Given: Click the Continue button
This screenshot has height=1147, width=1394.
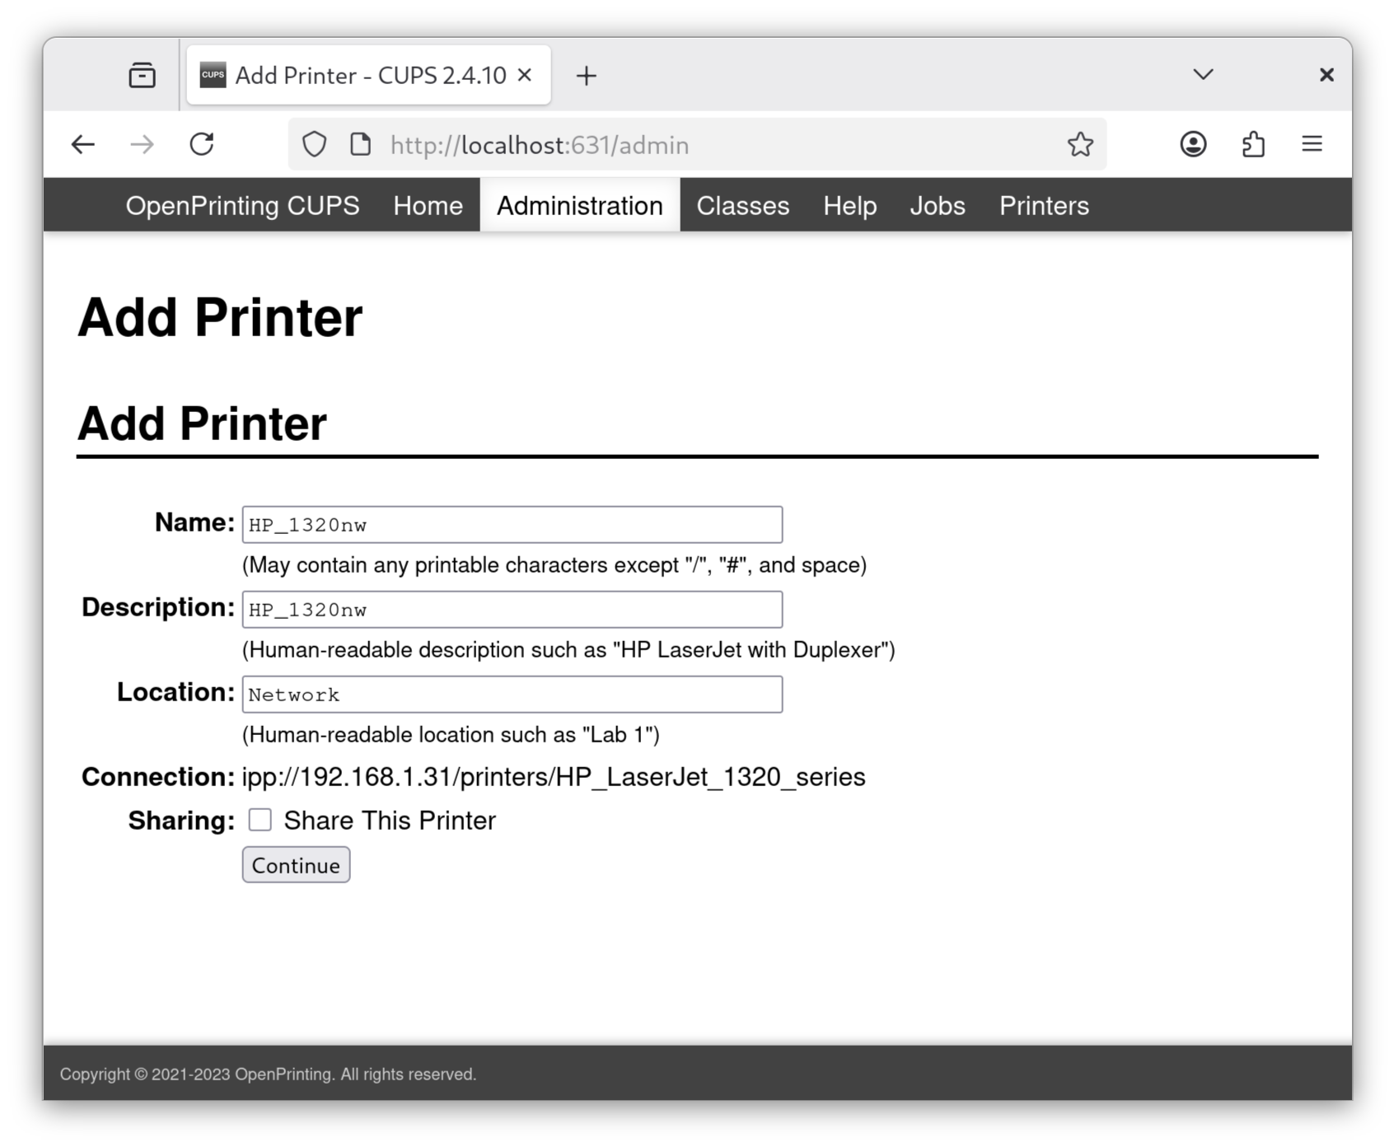Looking at the screenshot, I should pos(296,865).
